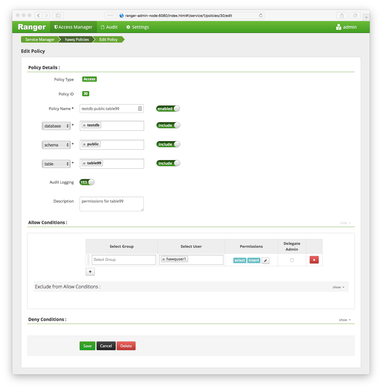The width and height of the screenshot is (382, 389).
Task: Check the Delegate Admin checkbox
Action: pyautogui.click(x=292, y=260)
